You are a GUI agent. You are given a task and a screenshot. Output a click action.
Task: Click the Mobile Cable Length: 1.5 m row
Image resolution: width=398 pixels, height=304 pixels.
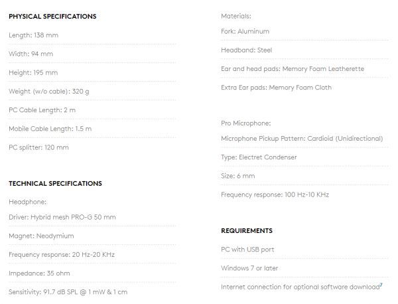tap(92, 129)
